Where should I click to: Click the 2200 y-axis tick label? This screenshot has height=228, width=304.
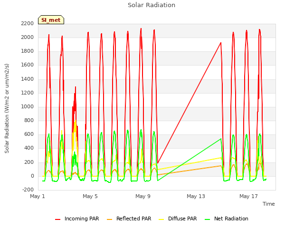[28, 23]
